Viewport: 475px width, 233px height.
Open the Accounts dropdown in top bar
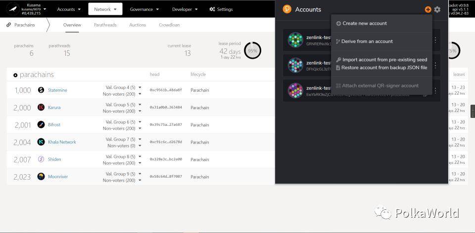(x=69, y=9)
